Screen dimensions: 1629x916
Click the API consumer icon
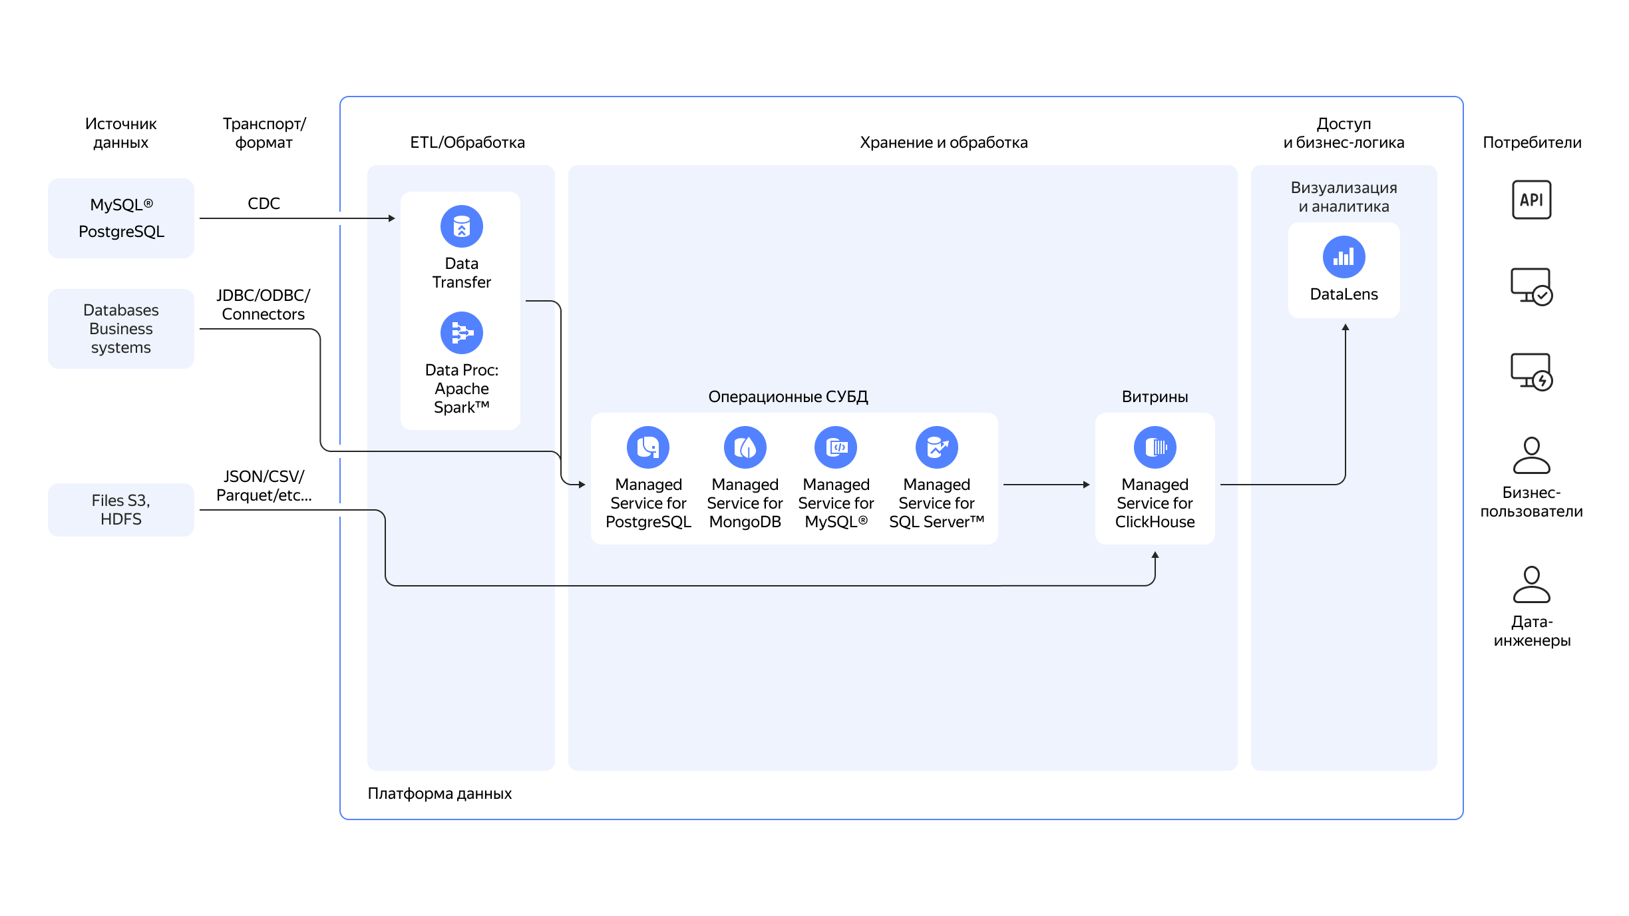[1532, 200]
